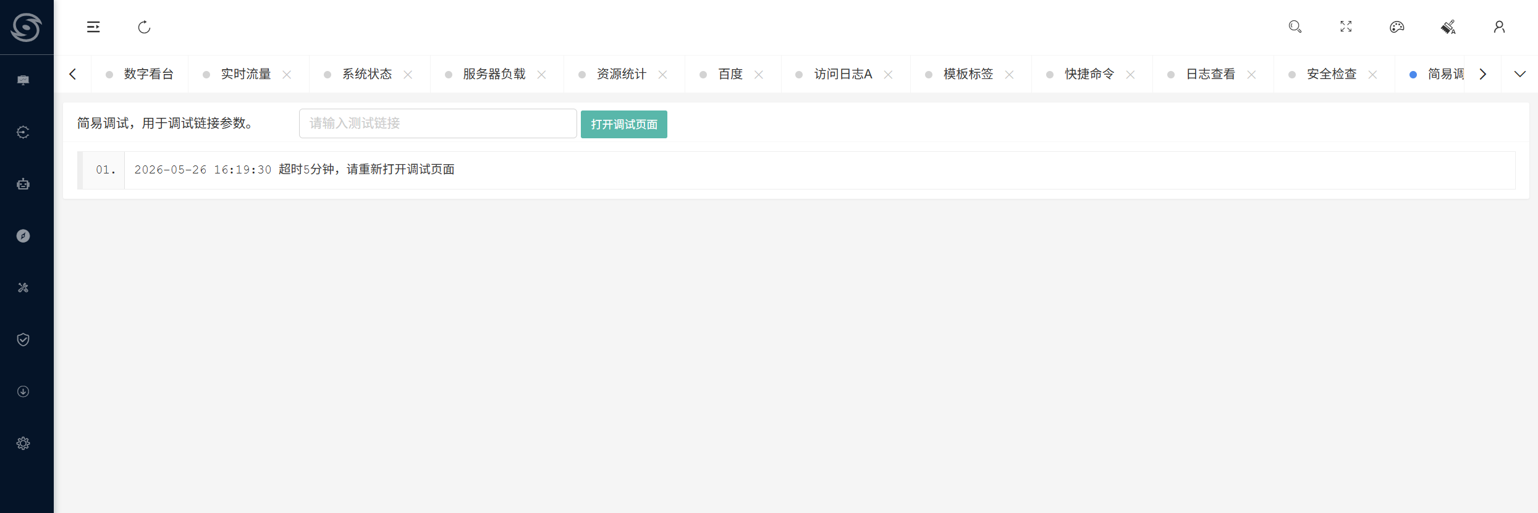Click the clear cache brush icon

(1448, 27)
